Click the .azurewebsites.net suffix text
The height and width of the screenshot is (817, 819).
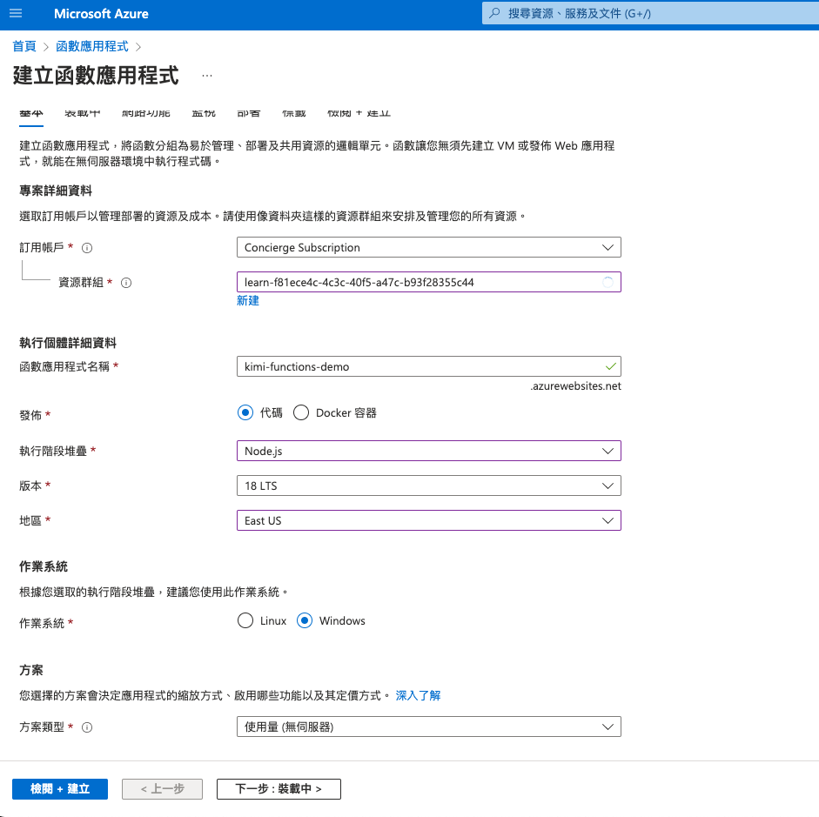[575, 385]
